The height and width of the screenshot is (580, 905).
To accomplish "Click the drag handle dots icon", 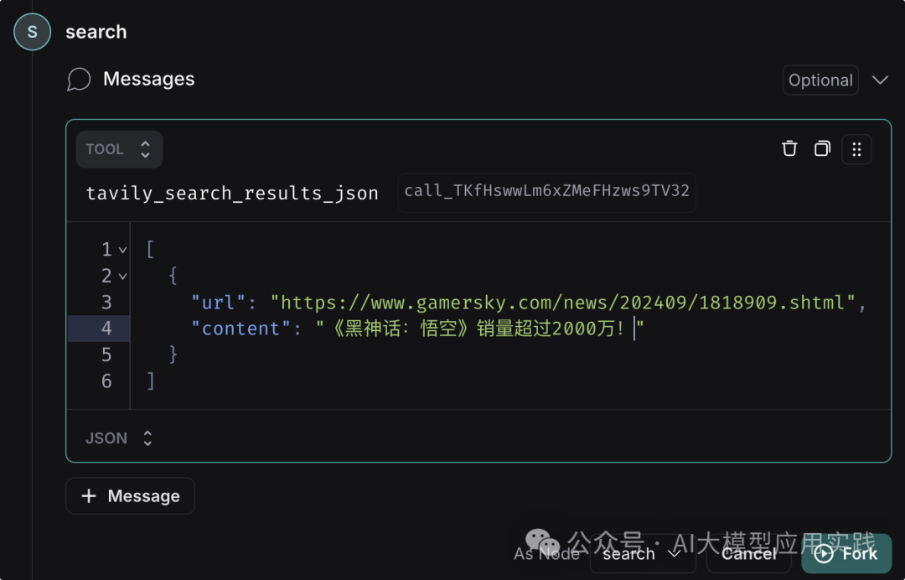I will coord(856,148).
